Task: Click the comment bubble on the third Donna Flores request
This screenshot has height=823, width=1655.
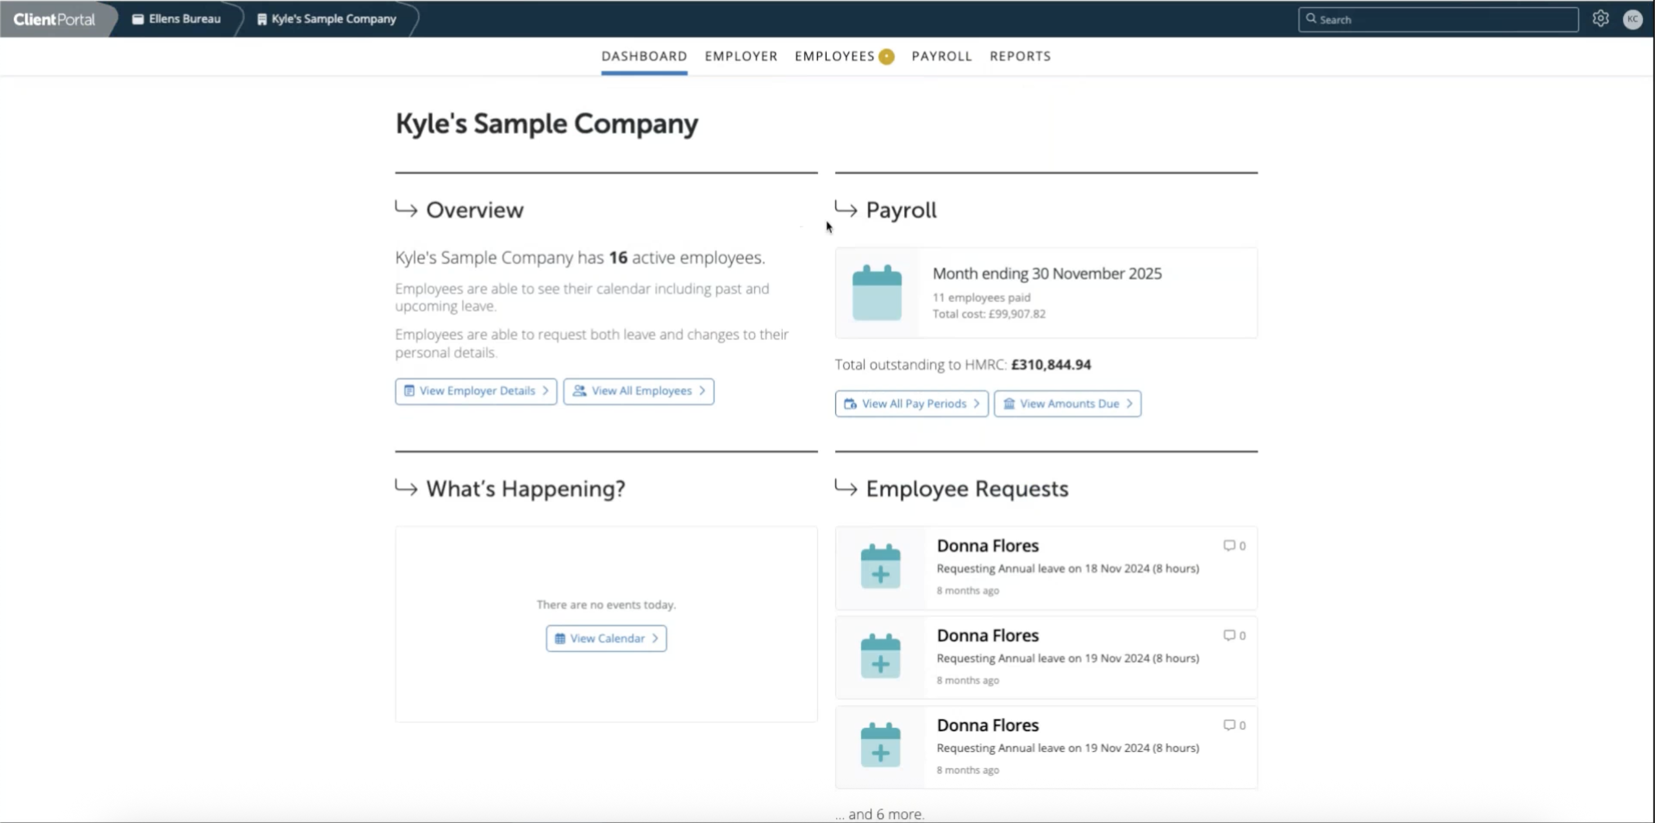Action: click(1229, 724)
